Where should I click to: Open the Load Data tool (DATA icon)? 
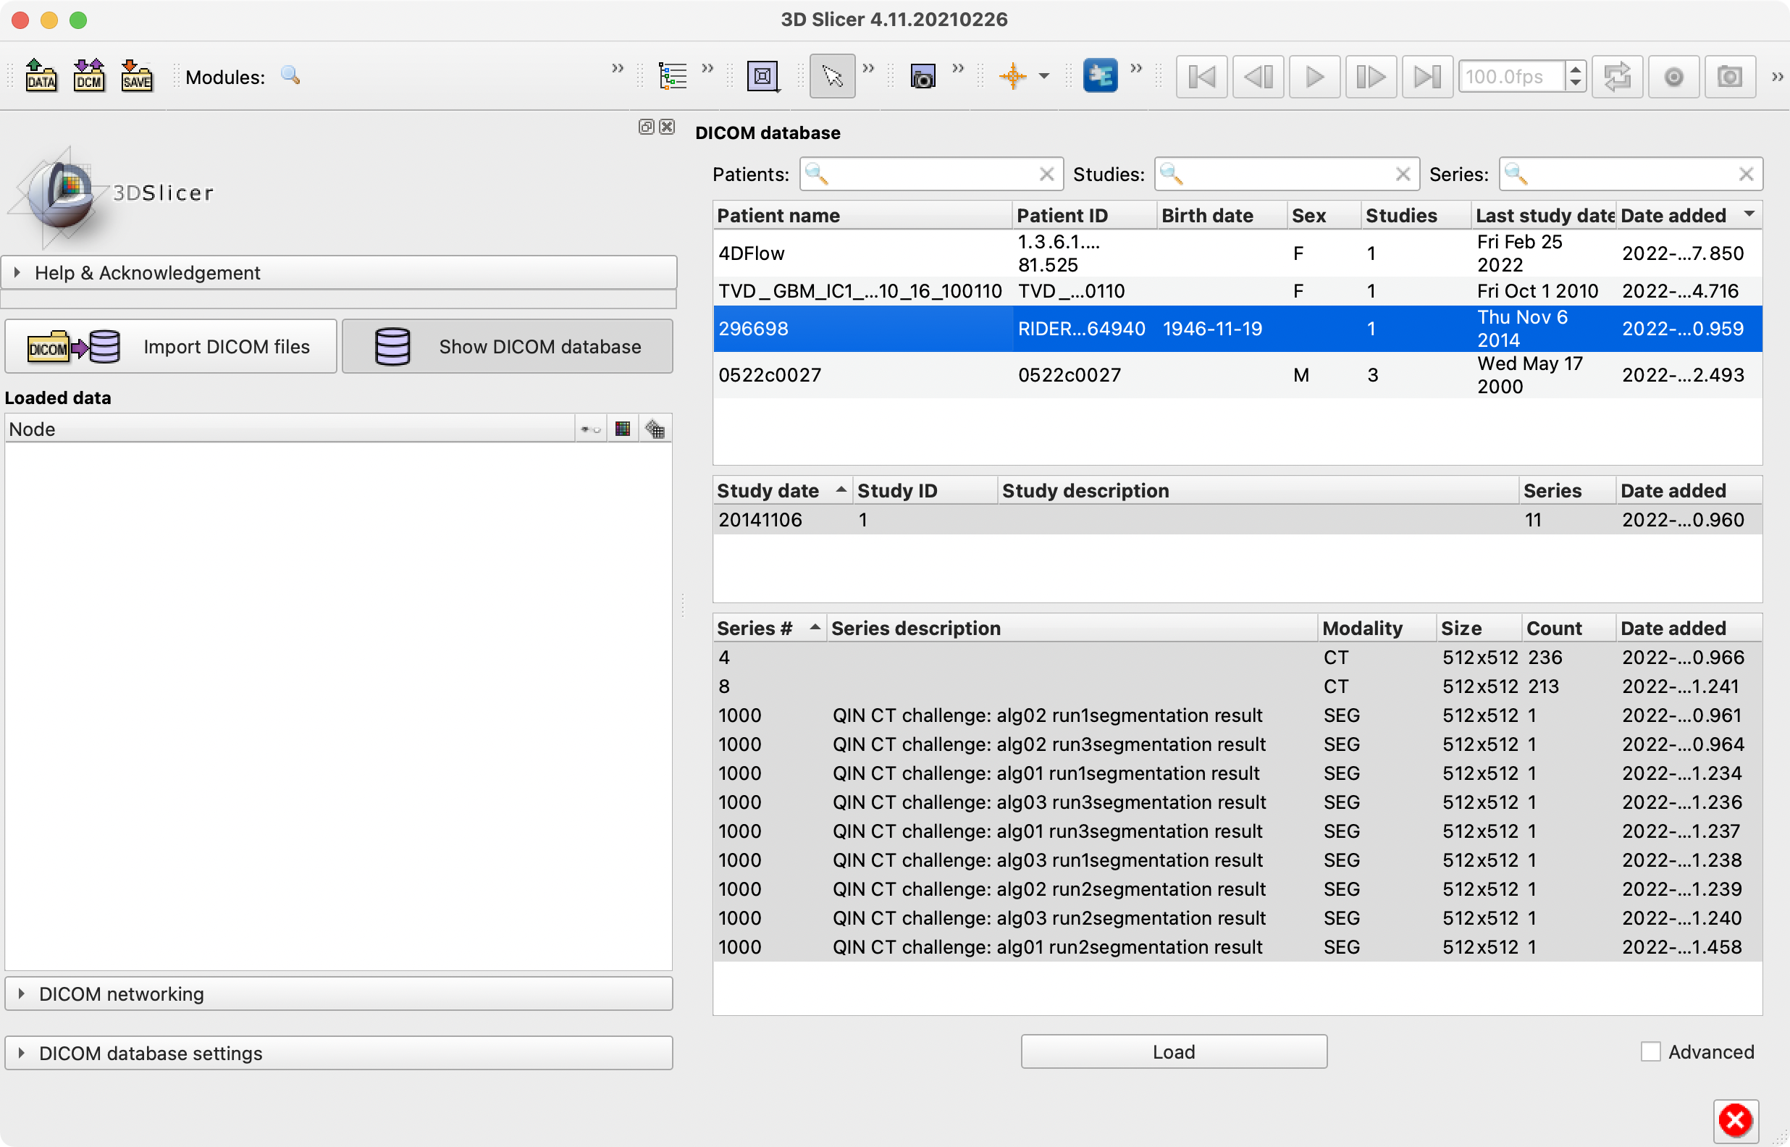(x=42, y=75)
